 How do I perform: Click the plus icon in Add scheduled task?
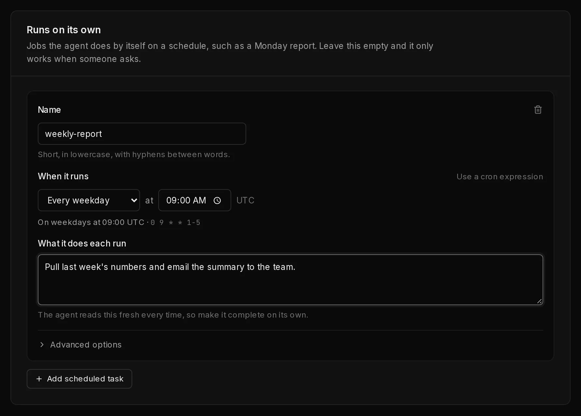click(x=39, y=379)
